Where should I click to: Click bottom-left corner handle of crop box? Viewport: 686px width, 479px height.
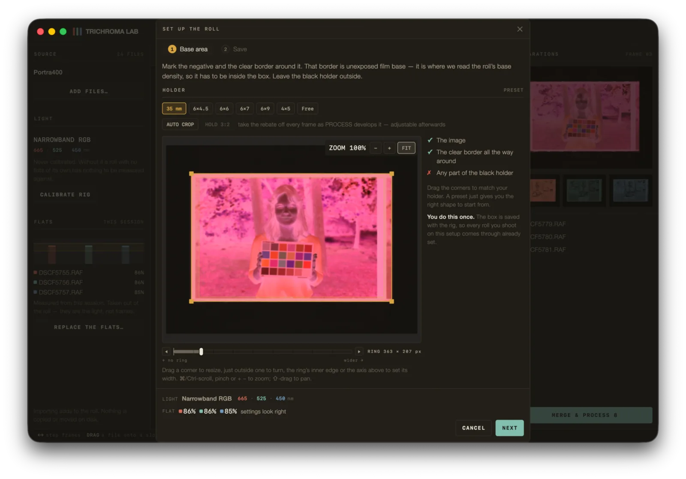coord(191,301)
